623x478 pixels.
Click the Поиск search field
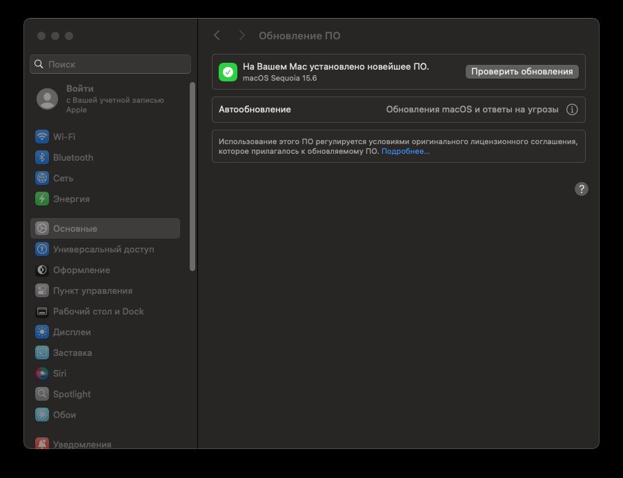click(x=110, y=64)
